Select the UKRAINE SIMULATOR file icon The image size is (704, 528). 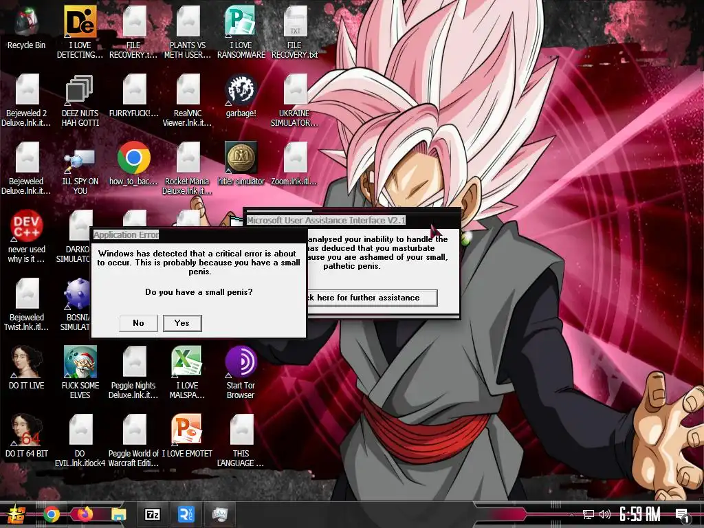point(294,100)
